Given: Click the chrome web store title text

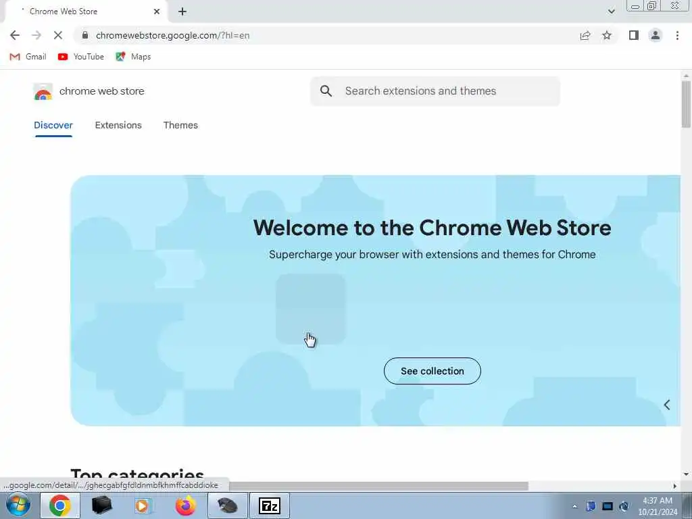Looking at the screenshot, I should coord(102,91).
